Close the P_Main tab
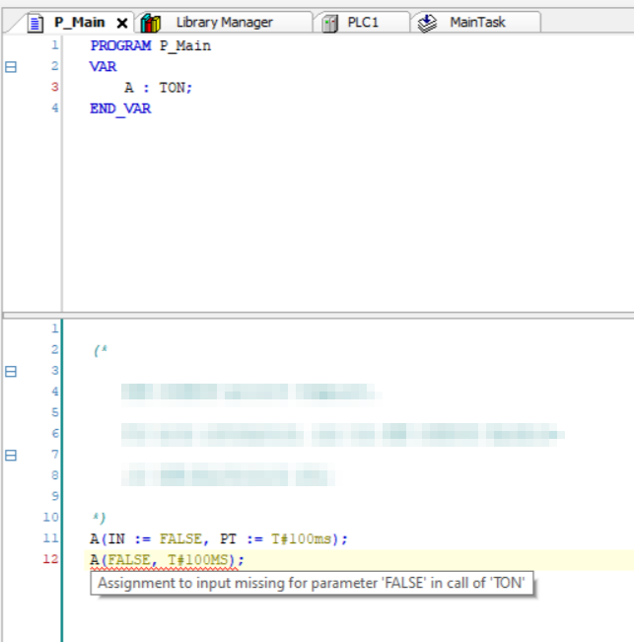This screenshot has height=642, width=634. 122,23
